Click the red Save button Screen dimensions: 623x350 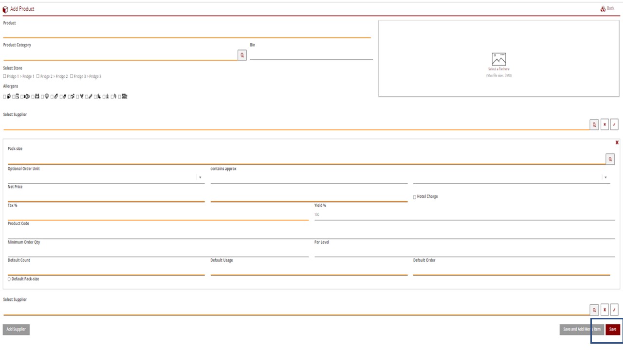(613, 330)
